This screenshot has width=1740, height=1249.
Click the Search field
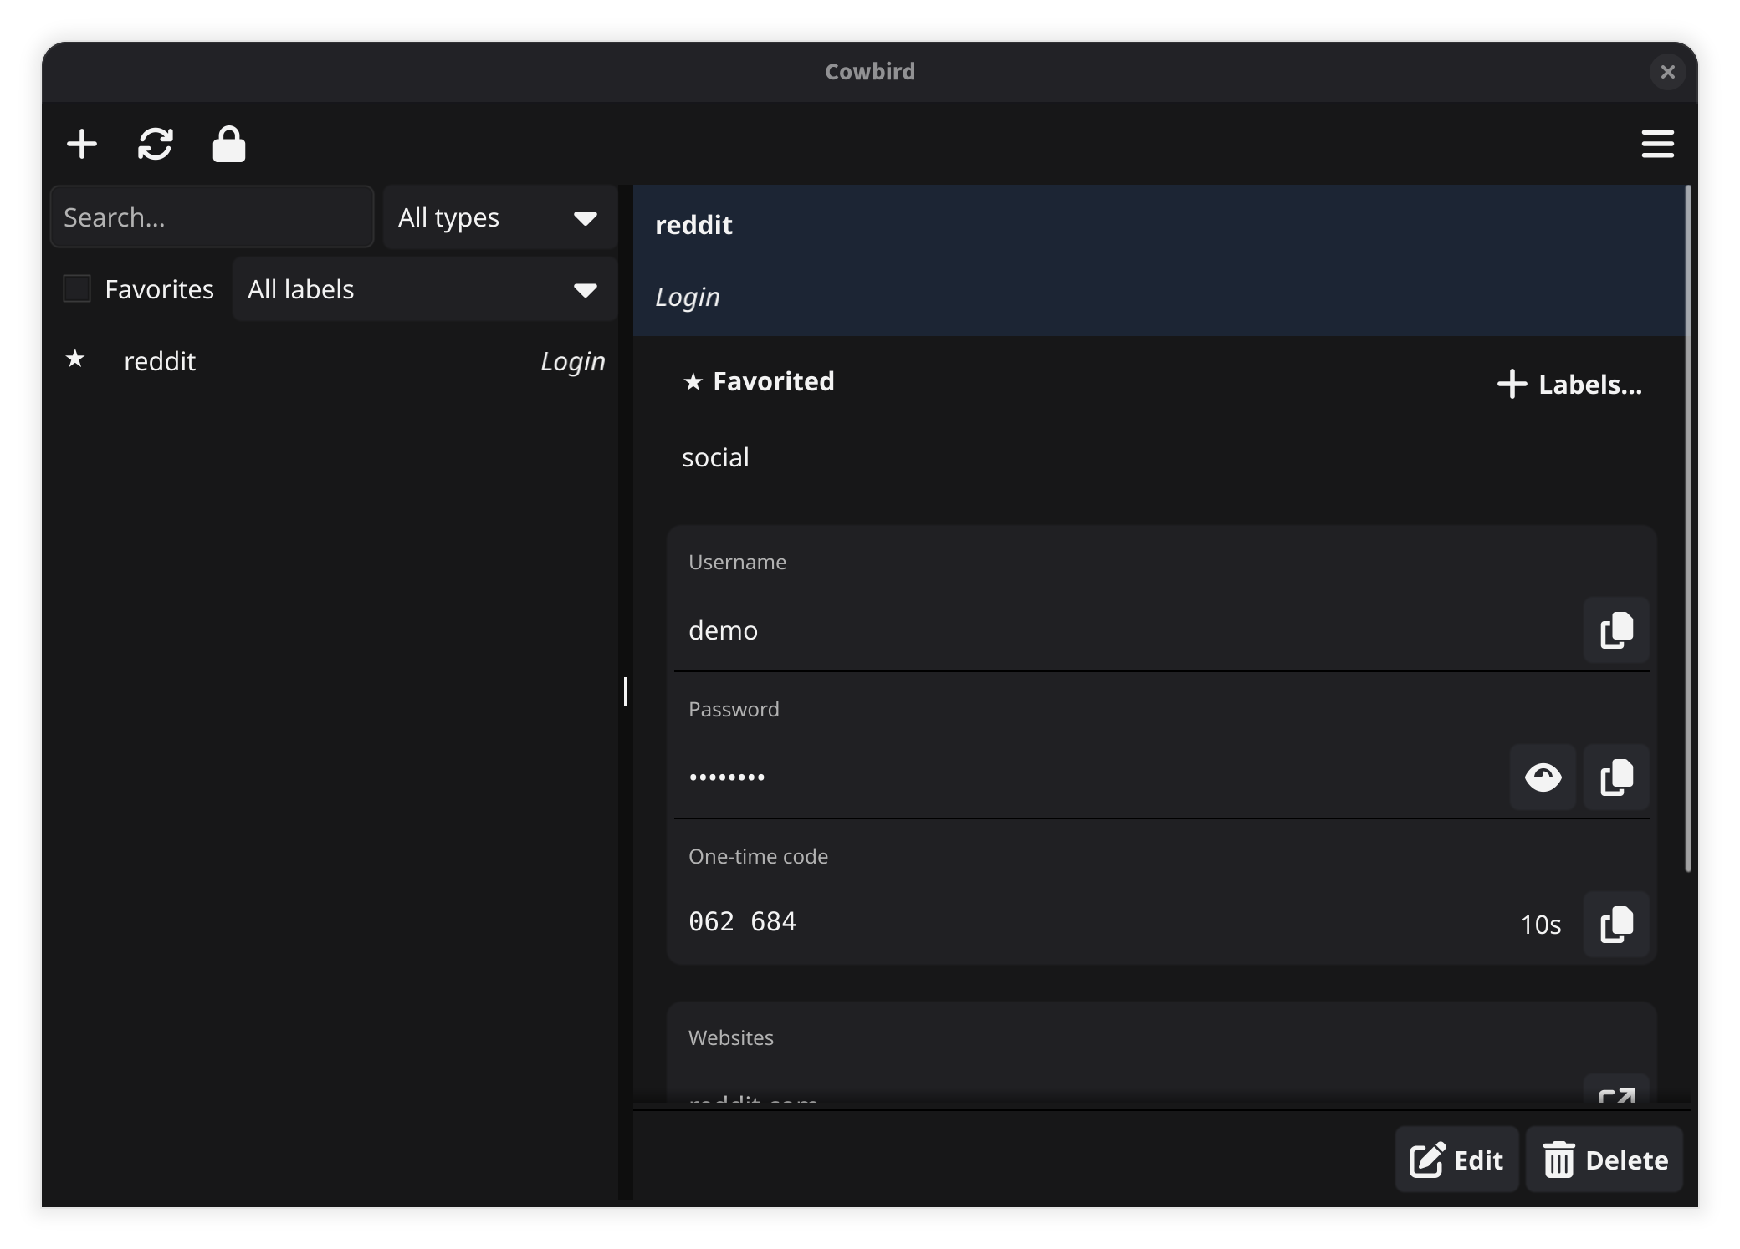[212, 217]
